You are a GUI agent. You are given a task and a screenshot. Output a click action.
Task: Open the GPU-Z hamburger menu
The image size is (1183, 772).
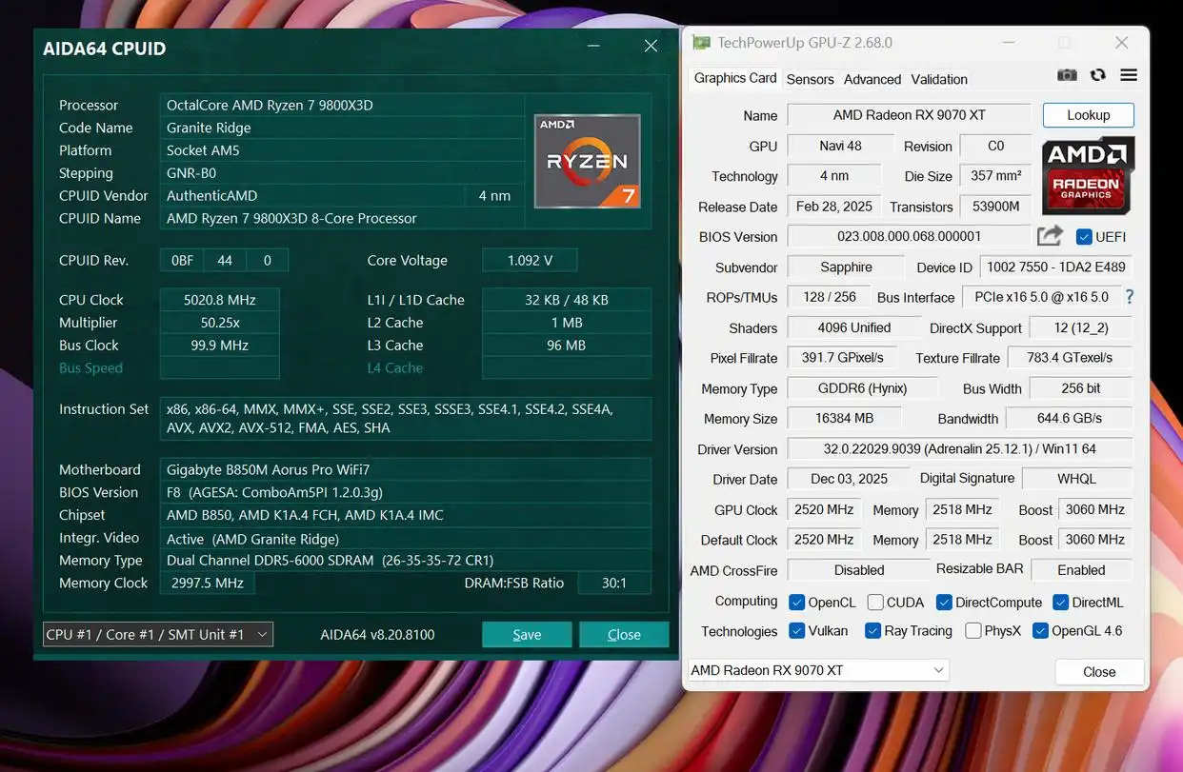(x=1129, y=74)
